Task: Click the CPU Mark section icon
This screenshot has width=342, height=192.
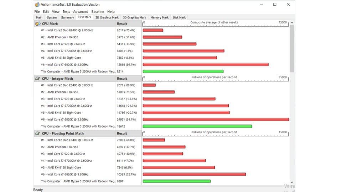Action: click(38, 24)
